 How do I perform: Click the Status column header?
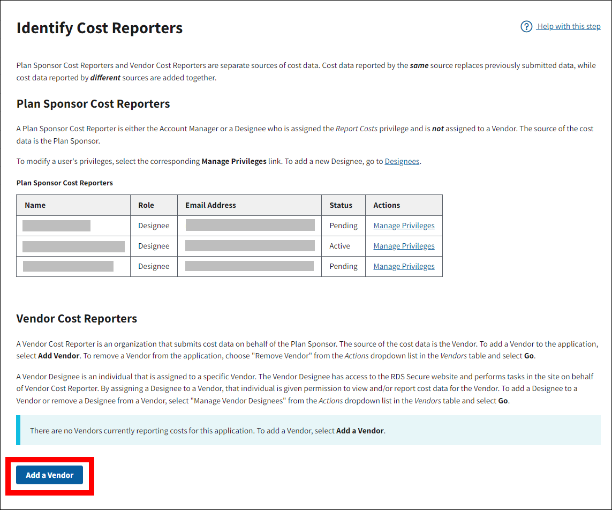[341, 205]
